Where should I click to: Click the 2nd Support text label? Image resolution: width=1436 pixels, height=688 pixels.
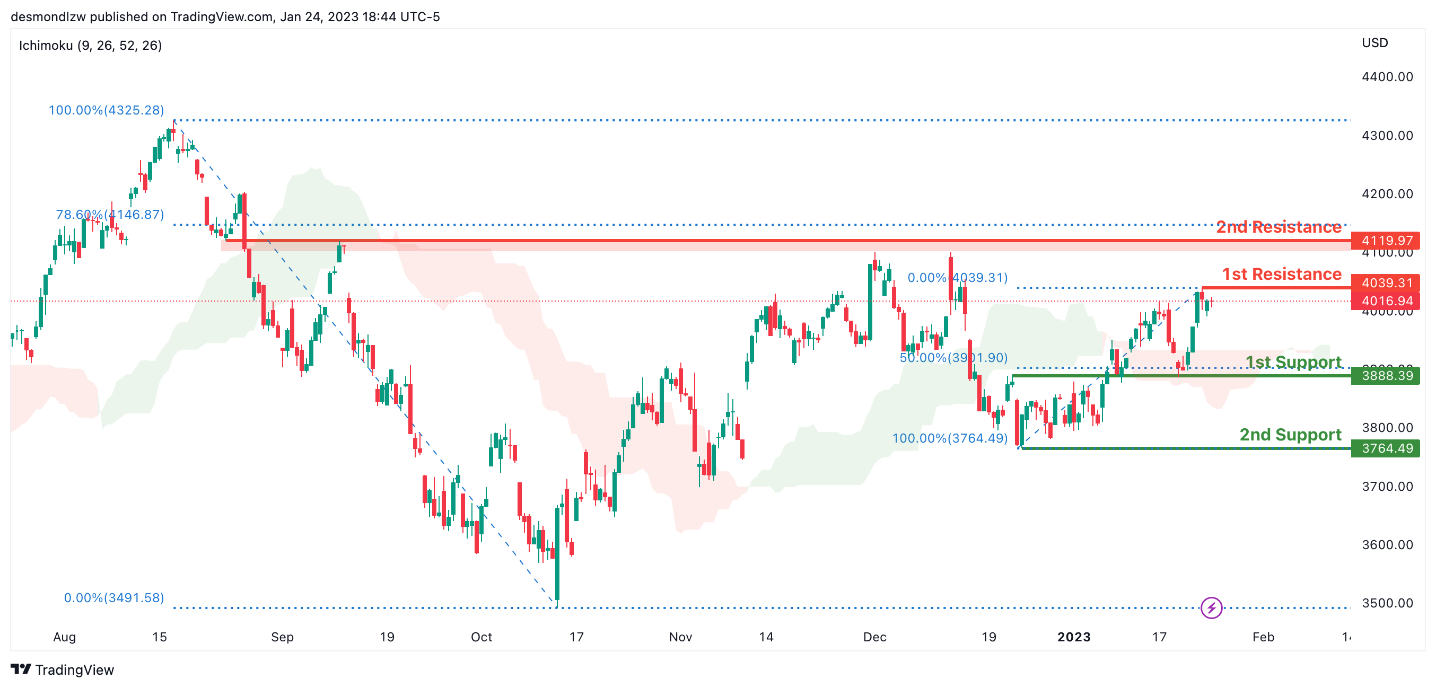tap(1290, 434)
